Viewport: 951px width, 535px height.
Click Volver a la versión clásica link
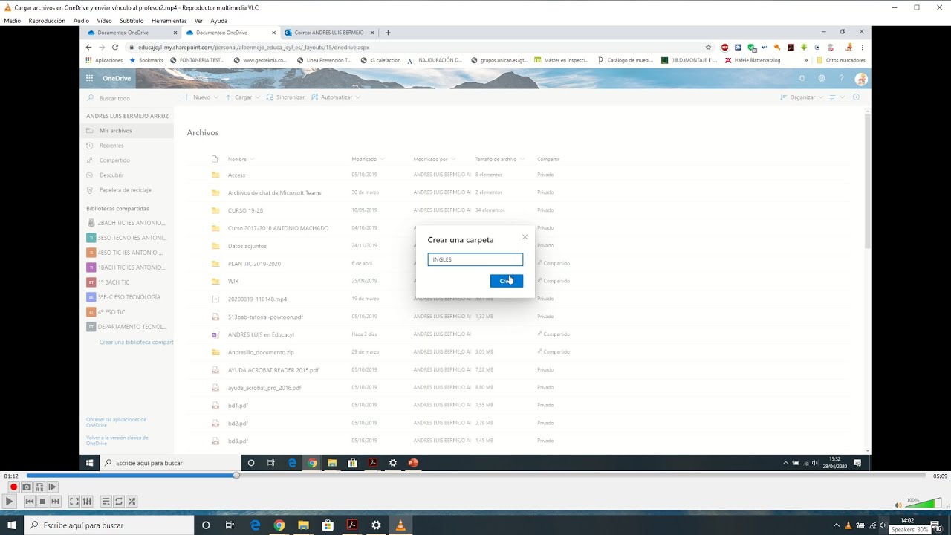(x=117, y=441)
